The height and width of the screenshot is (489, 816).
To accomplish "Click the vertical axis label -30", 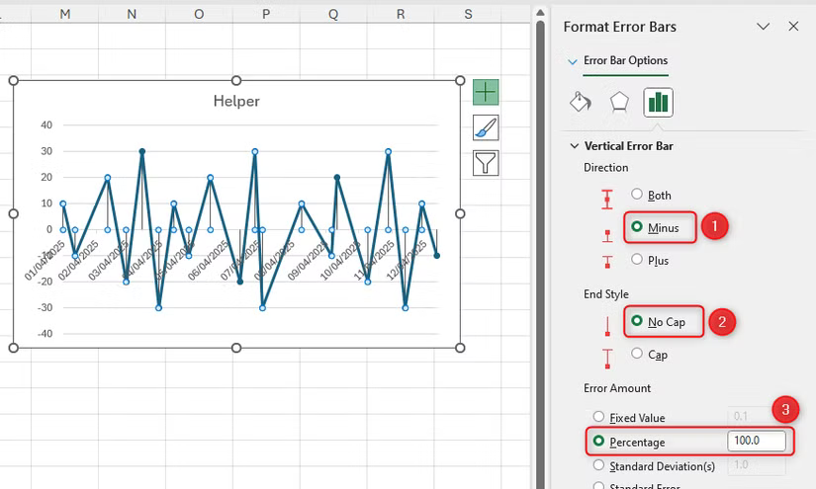I will pos(45,307).
